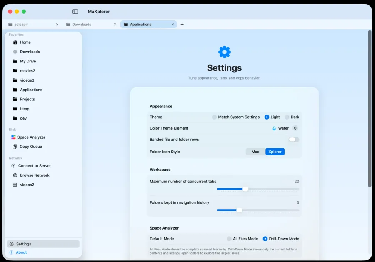Image resolution: width=375 pixels, height=262 pixels.
Task: Toggle banded file and folder rows
Action: point(294,140)
